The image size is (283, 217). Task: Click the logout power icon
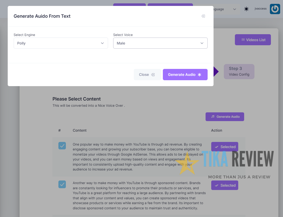275,9
